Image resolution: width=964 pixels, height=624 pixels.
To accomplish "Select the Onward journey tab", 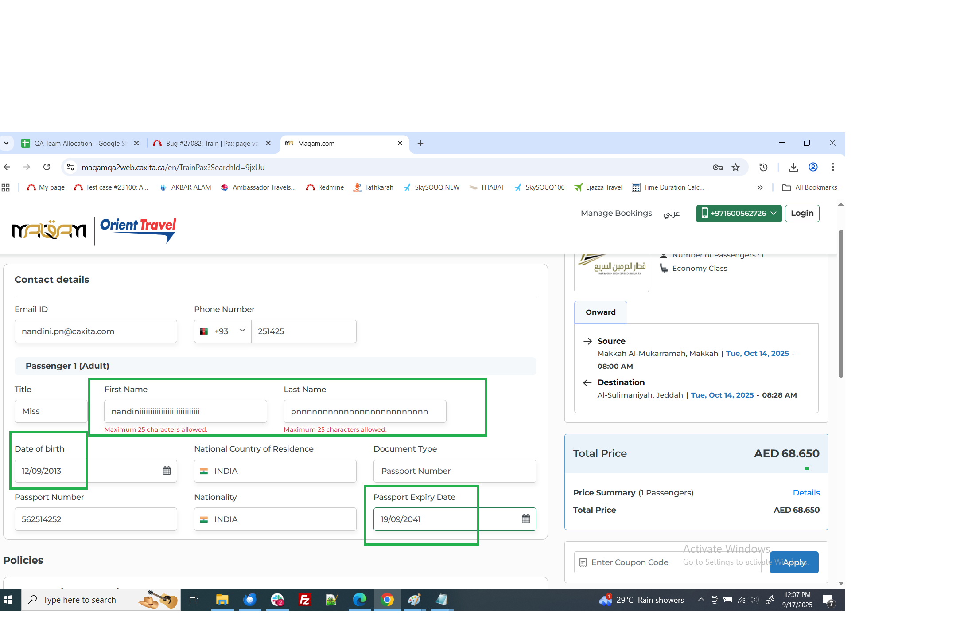I will coord(600,312).
